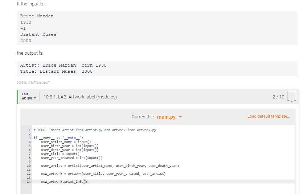
Task: Click the user_title = input() line
Action: [x=60, y=154]
